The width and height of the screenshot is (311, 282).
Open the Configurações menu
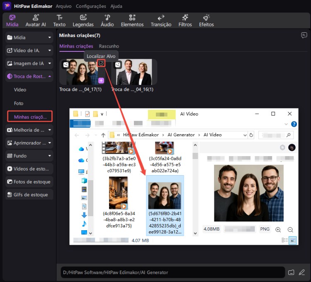[90, 6]
